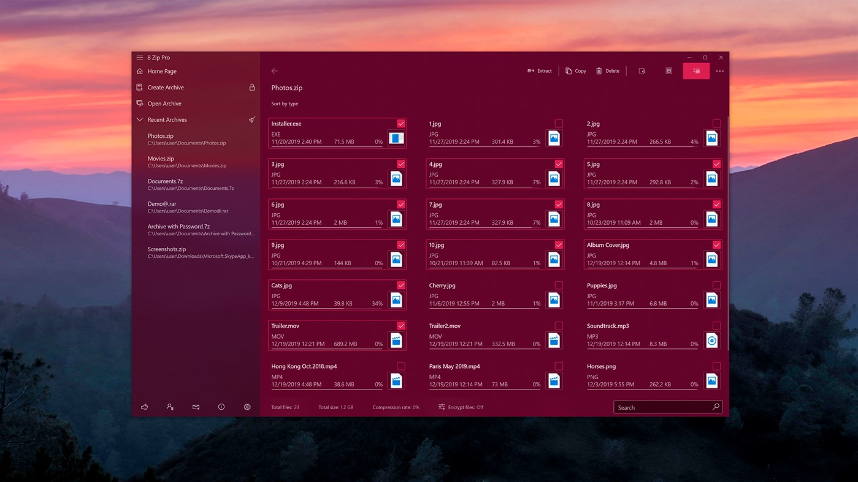
Task: Open the settings gear
Action: (x=247, y=407)
